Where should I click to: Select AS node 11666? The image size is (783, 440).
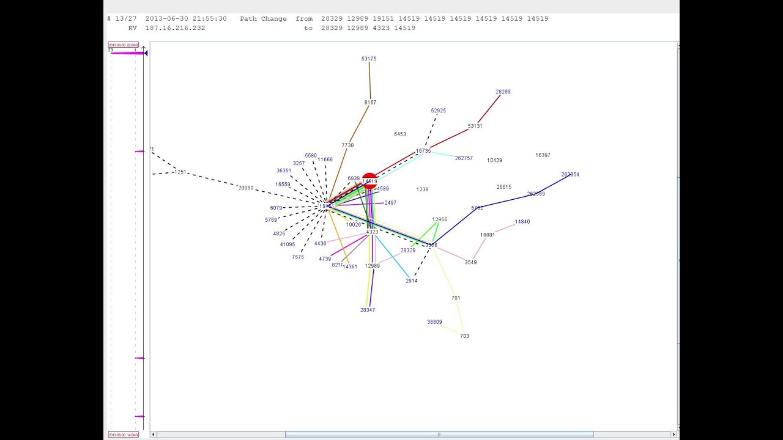325,159
